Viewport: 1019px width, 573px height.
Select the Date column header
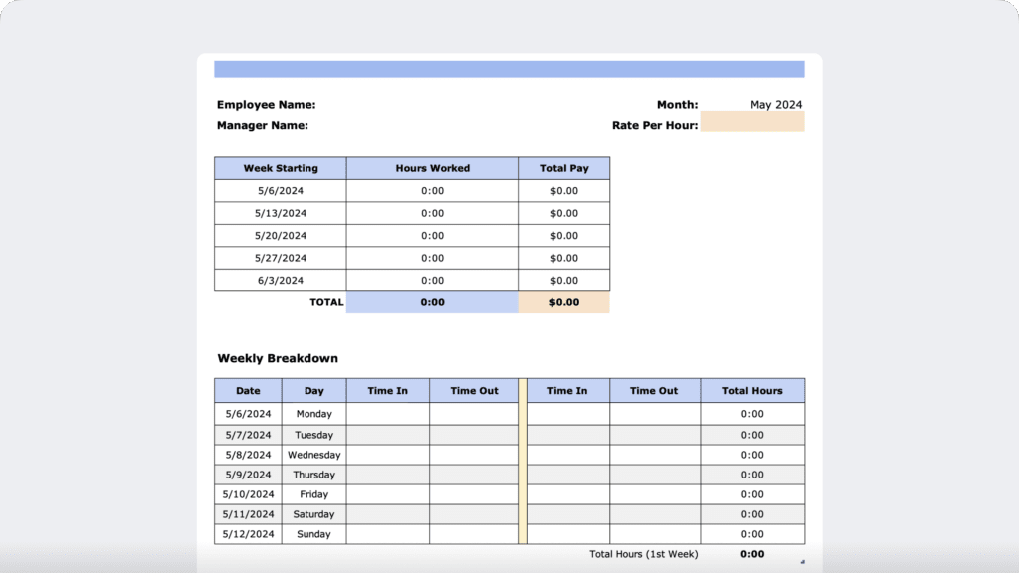248,390
